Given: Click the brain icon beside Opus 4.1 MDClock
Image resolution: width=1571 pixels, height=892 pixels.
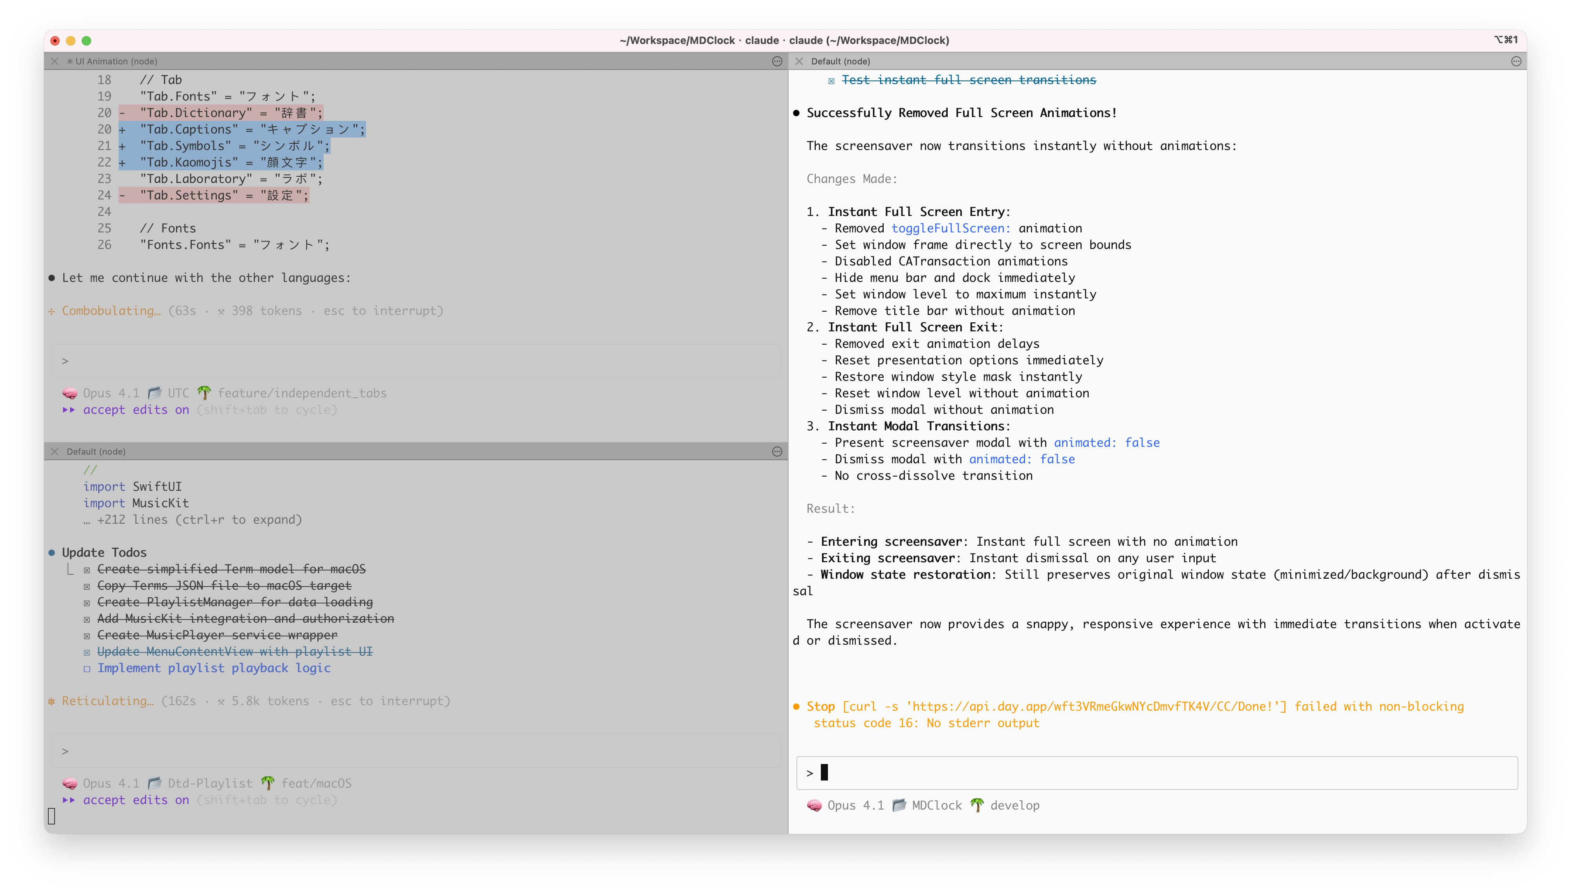Looking at the screenshot, I should pyautogui.click(x=814, y=805).
